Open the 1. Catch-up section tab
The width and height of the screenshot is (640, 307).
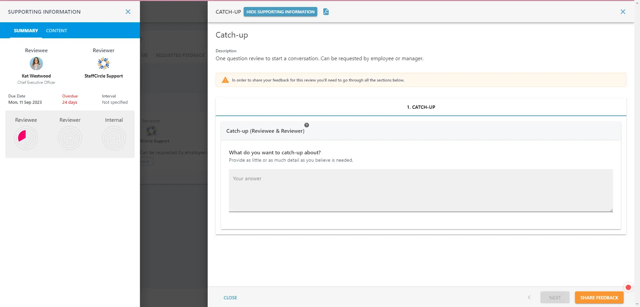coord(421,107)
